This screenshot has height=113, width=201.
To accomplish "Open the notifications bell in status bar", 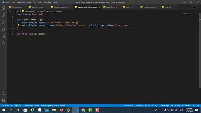I will [x=198, y=105].
